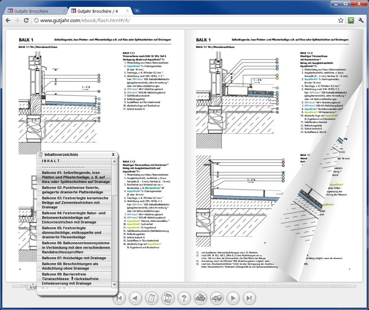369x310 pixels.
Task: Go back in browser history
Action: pyautogui.click(x=8, y=20)
